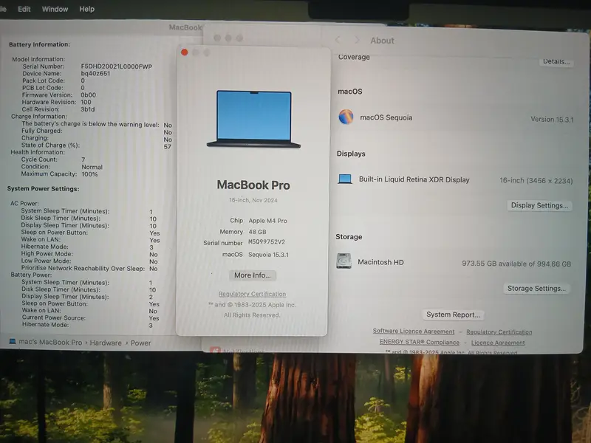Click the macOS Sequoia icon
Viewport: 591px width, 443px height.
[346, 117]
